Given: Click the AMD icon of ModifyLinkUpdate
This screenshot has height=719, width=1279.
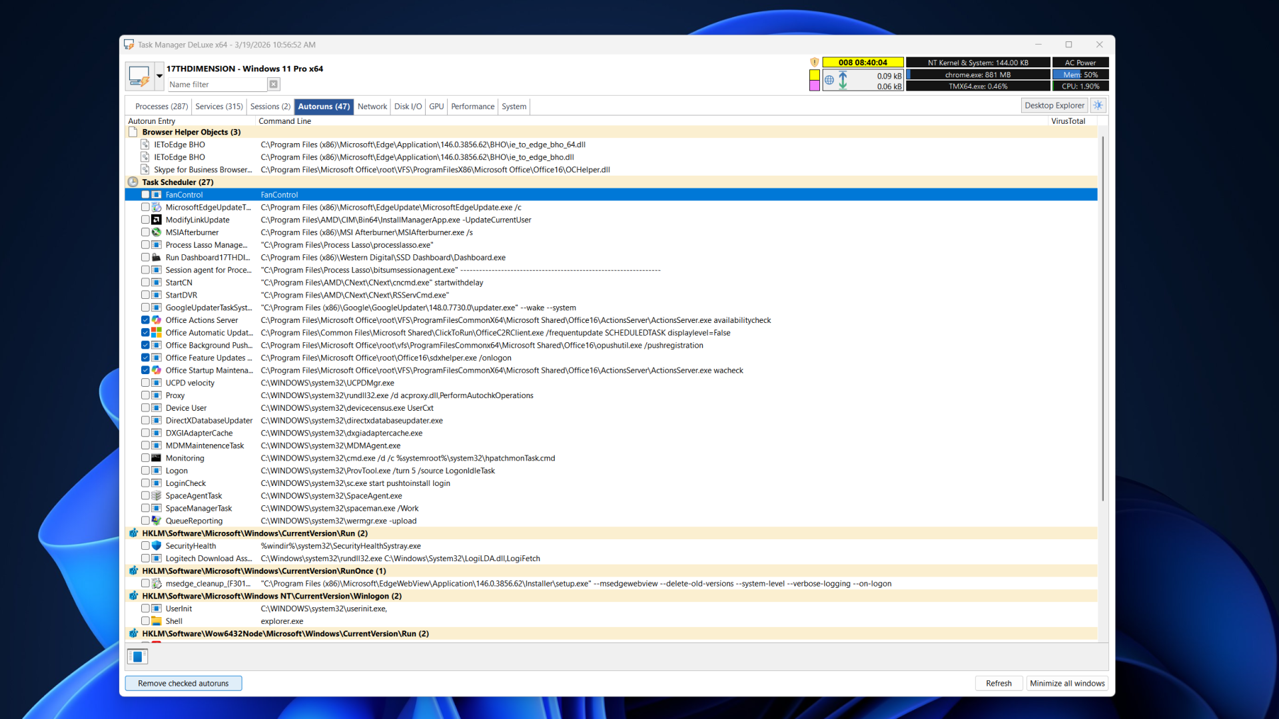Looking at the screenshot, I should click(x=157, y=220).
